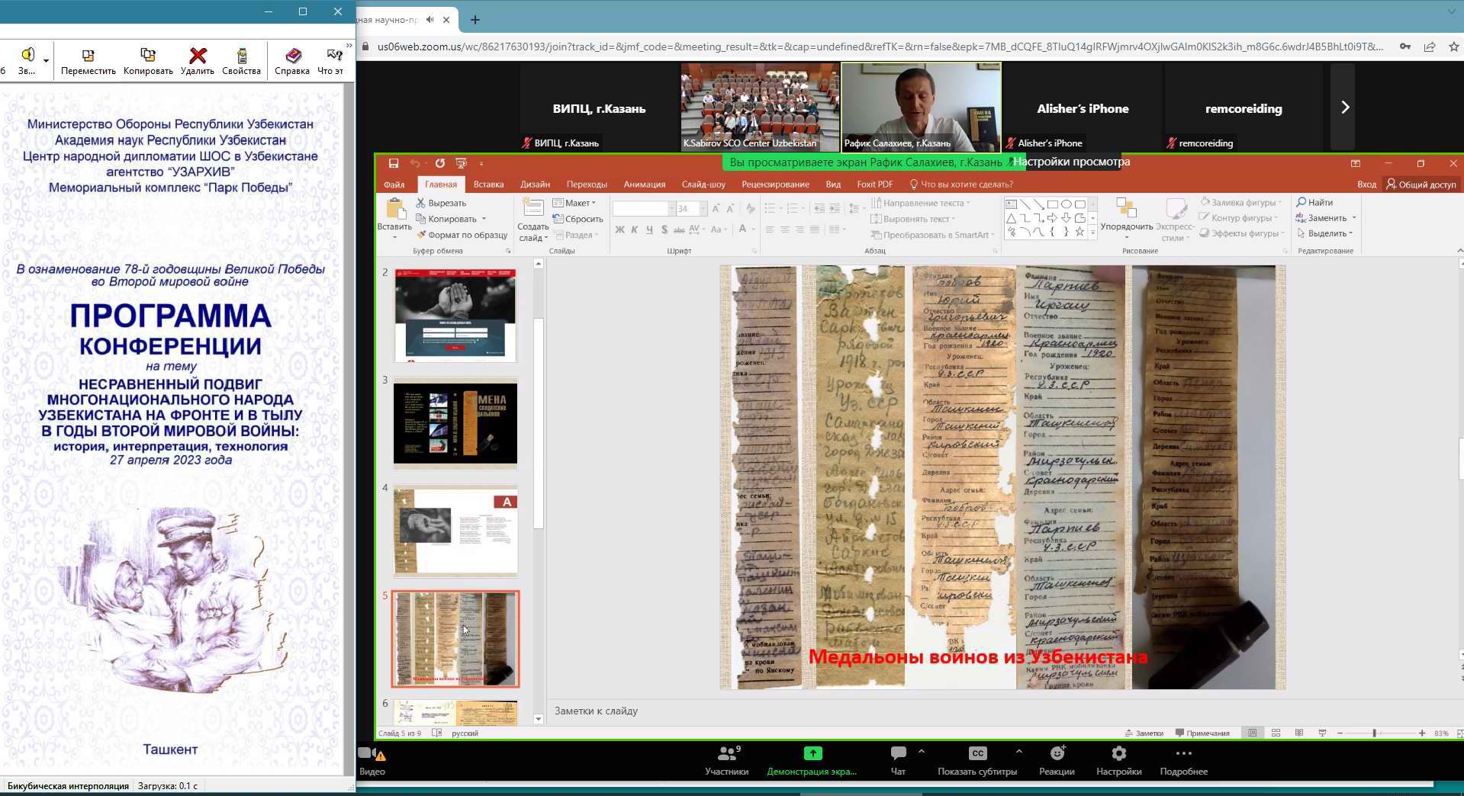The height and width of the screenshot is (796, 1464).
Task: Expand the chat options chevron
Action: tap(922, 752)
